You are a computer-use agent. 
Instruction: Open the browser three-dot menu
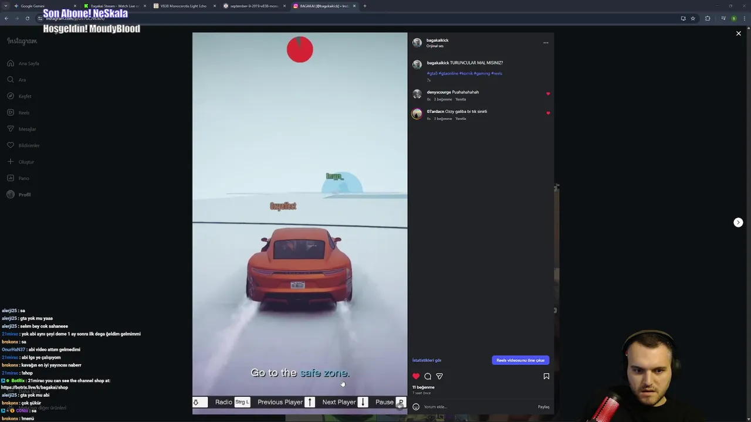point(744,18)
